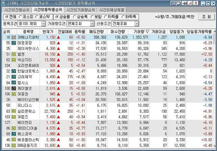Click the vertical scrollbar thumb
Screen dimensions: 217x151
(x=215, y=39)
